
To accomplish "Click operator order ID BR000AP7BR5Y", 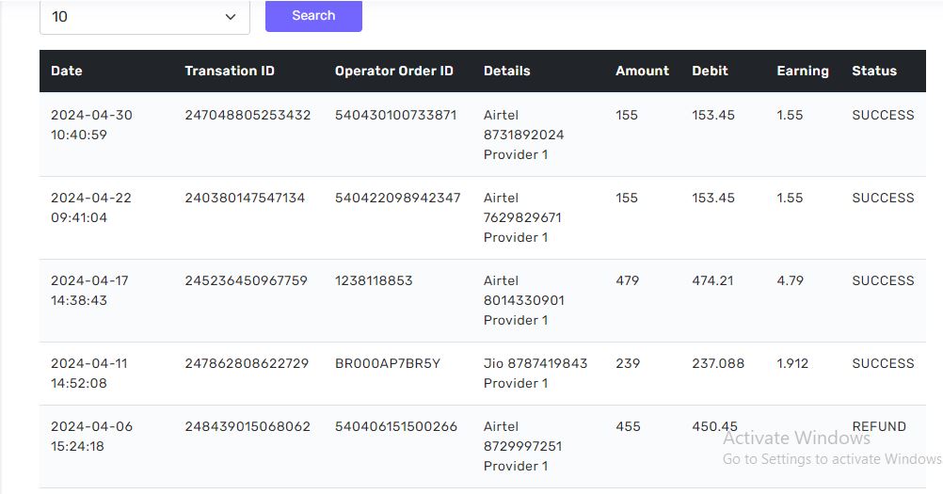I will (x=388, y=363).
